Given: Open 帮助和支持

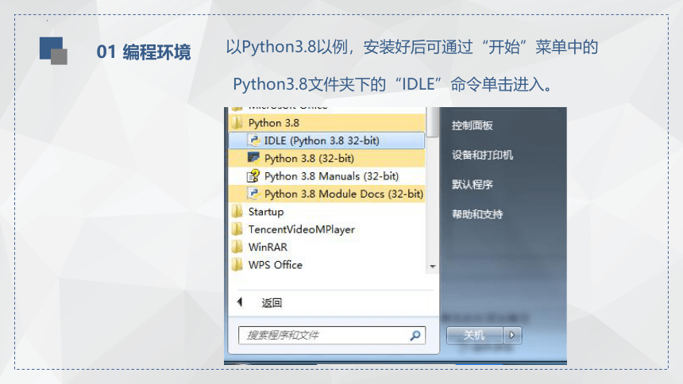Looking at the screenshot, I should pyautogui.click(x=477, y=214).
